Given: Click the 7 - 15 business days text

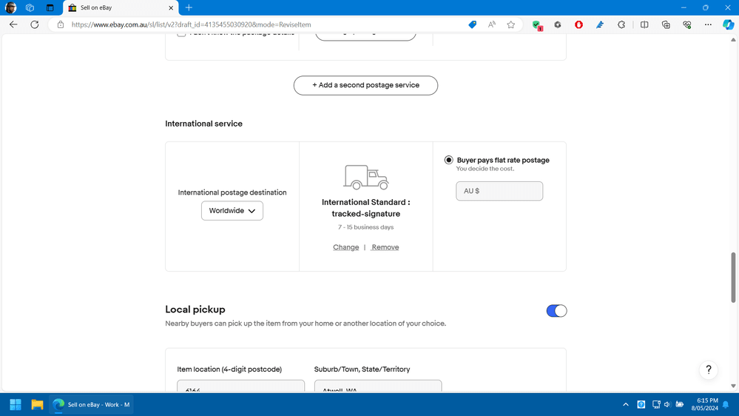Looking at the screenshot, I should (x=365, y=227).
